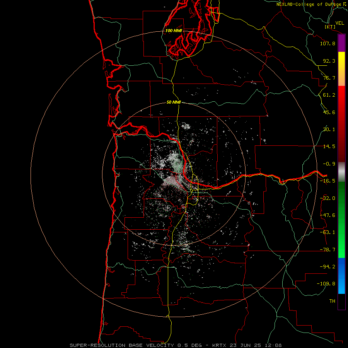
Task: Click the 50 NMI range ring label
Action: click(x=174, y=102)
